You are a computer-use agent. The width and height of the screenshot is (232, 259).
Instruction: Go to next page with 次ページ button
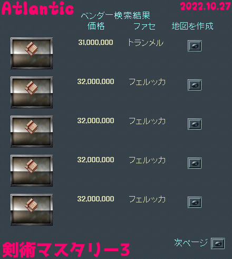click(x=218, y=244)
